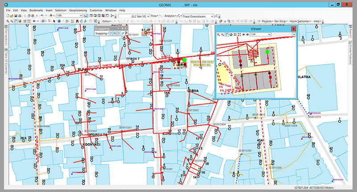Screen dimensions: 357x192
Task: Open the File menu
Action: (x=8, y=10)
